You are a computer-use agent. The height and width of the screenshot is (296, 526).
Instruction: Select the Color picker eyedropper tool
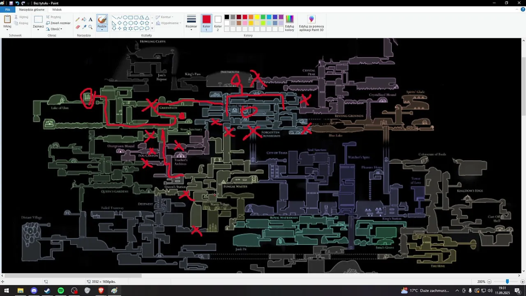coord(84,27)
